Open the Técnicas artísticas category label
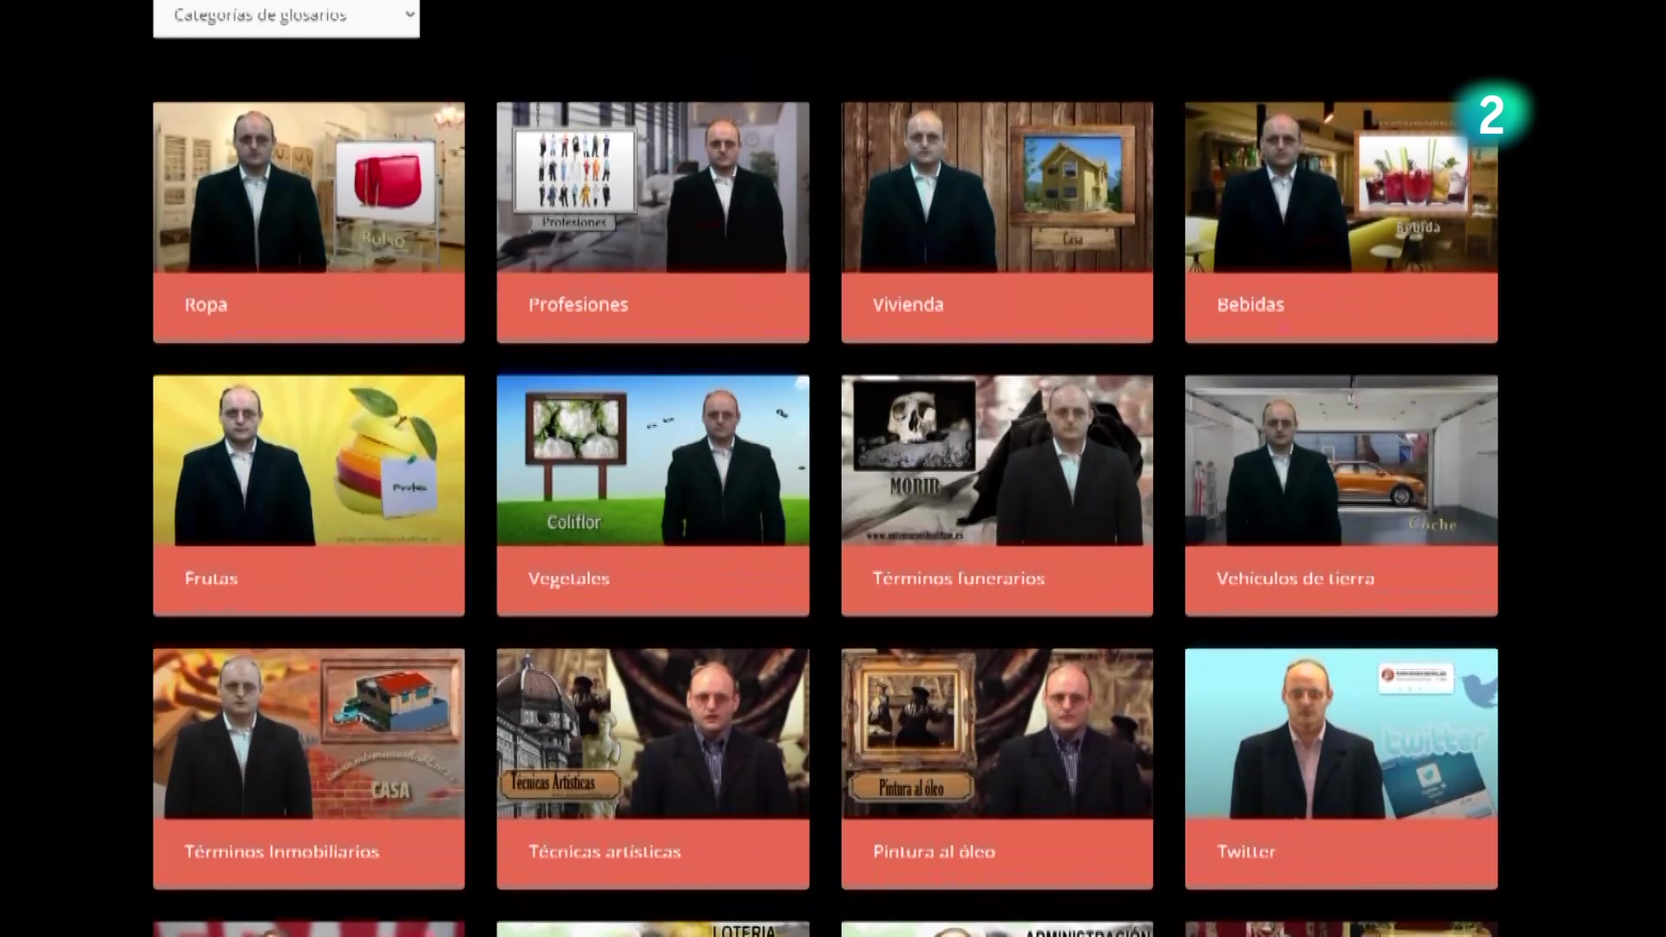Viewport: 1666px width, 937px height. pos(605,852)
